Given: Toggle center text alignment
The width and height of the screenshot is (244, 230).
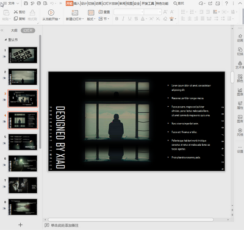Looking at the screenshot, I should 190,19.
